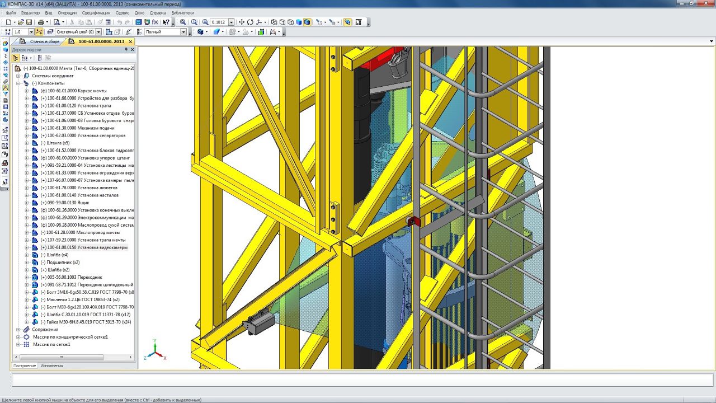Expand the Сопряжения node
Image resolution: width=716 pixels, height=403 pixels.
tap(18, 330)
